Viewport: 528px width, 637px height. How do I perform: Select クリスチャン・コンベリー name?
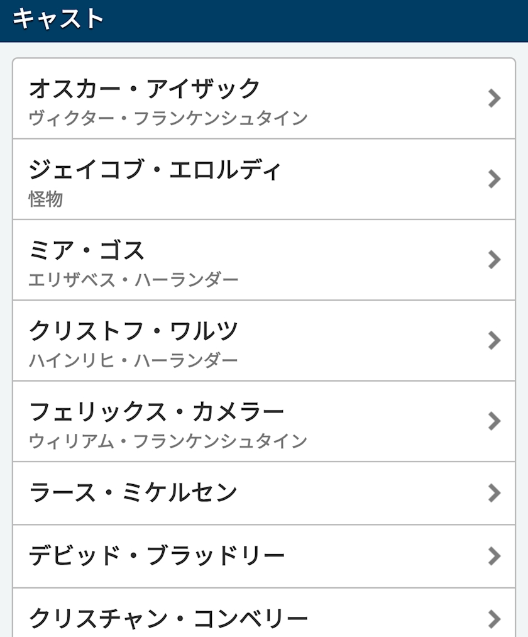pos(169,619)
